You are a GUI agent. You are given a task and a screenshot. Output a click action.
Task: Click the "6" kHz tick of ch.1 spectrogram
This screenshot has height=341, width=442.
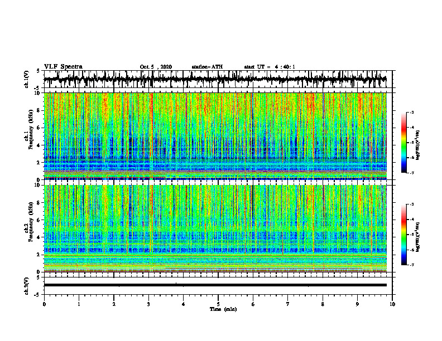pos(39,128)
